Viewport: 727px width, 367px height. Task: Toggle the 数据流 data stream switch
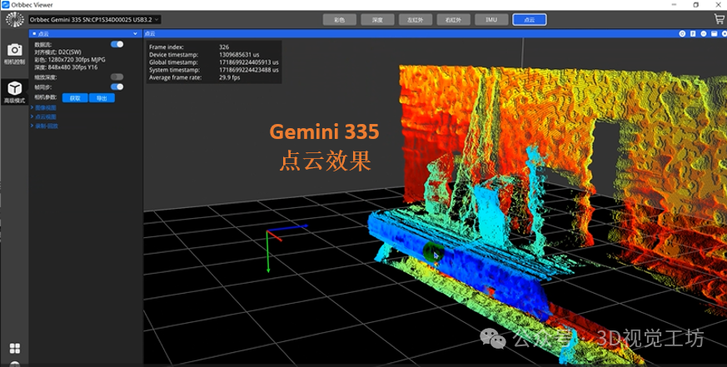click(117, 44)
